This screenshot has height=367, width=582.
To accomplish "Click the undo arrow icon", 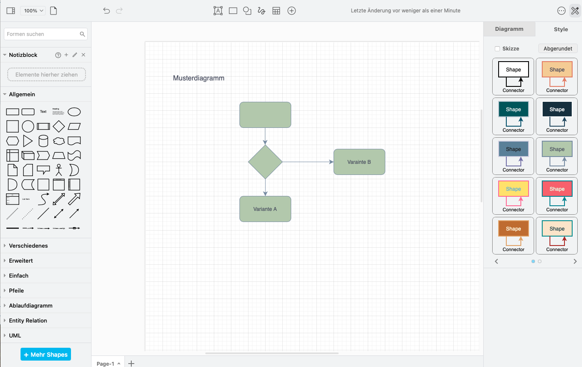I will [106, 11].
